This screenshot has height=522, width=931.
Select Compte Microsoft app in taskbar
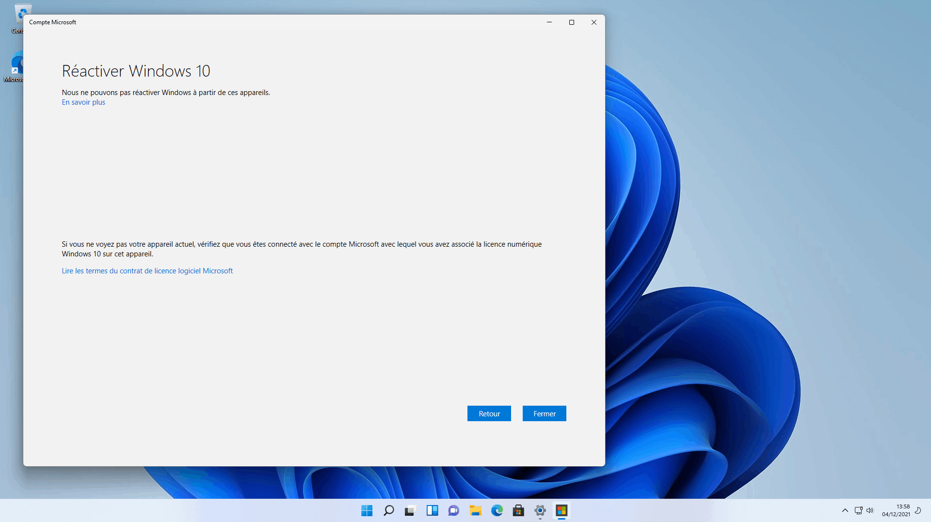(x=562, y=510)
